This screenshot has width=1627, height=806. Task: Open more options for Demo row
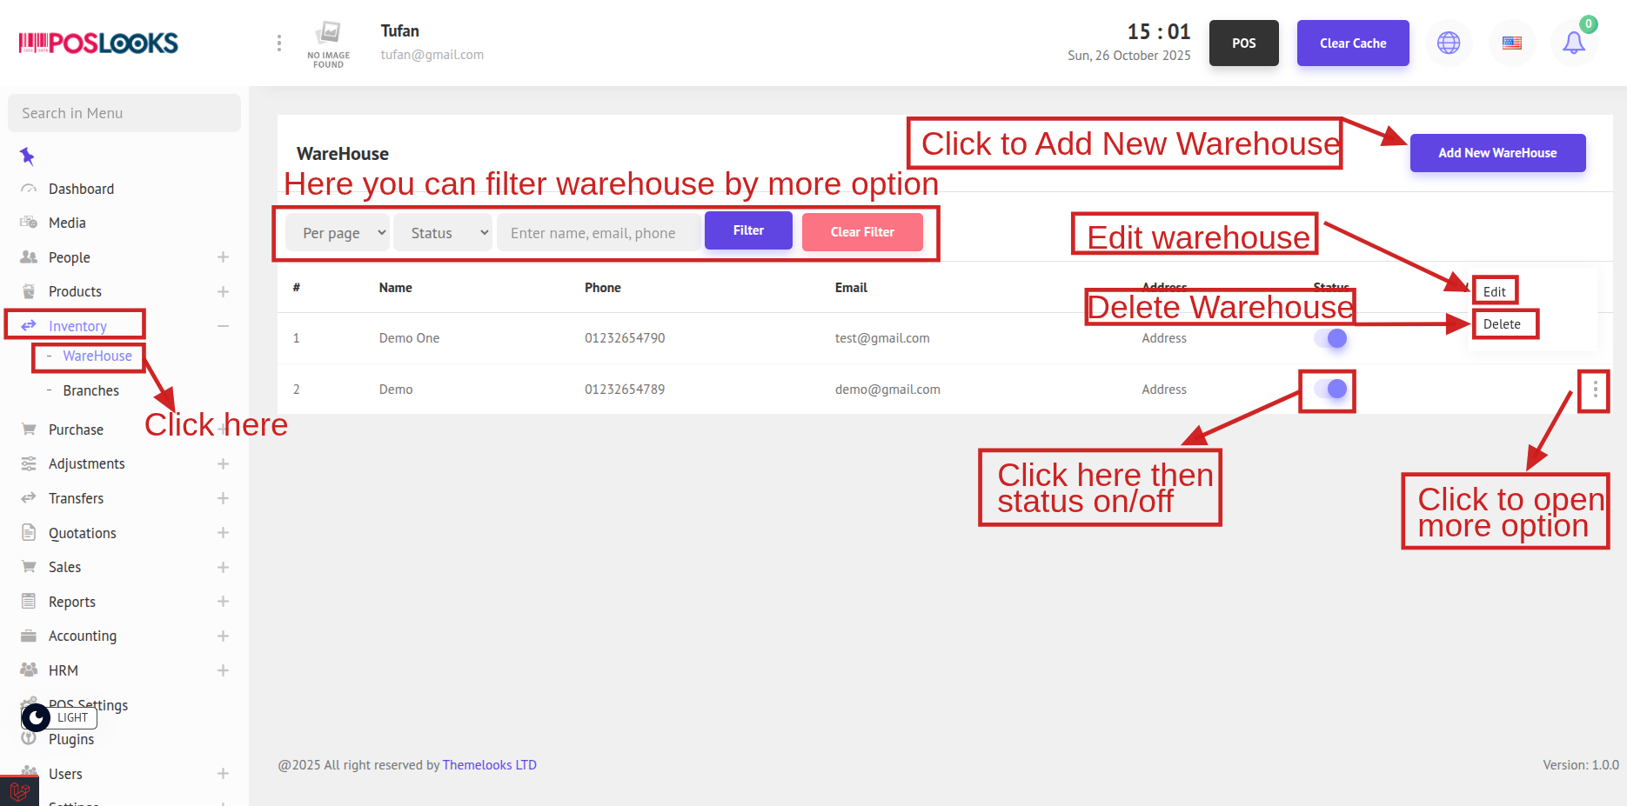pos(1594,390)
